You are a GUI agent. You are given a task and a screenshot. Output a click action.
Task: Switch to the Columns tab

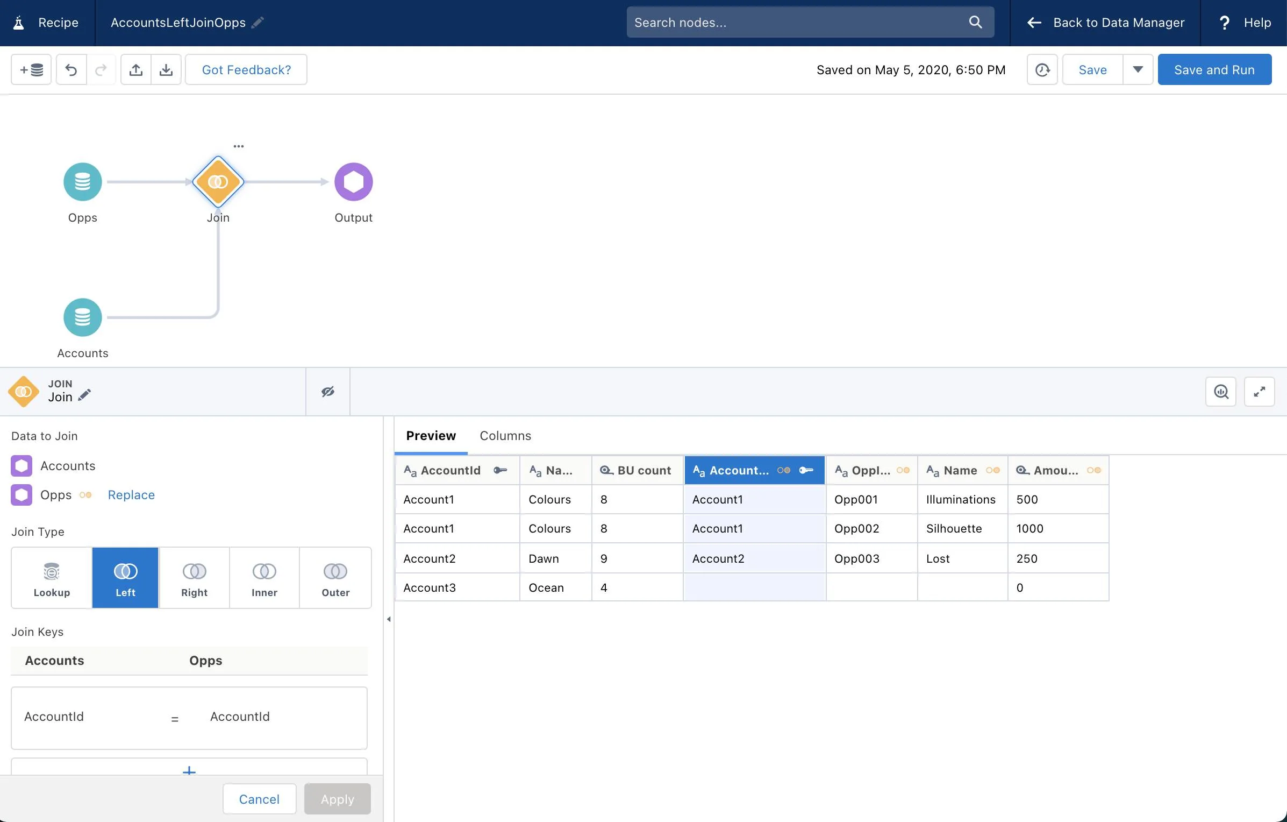point(505,435)
